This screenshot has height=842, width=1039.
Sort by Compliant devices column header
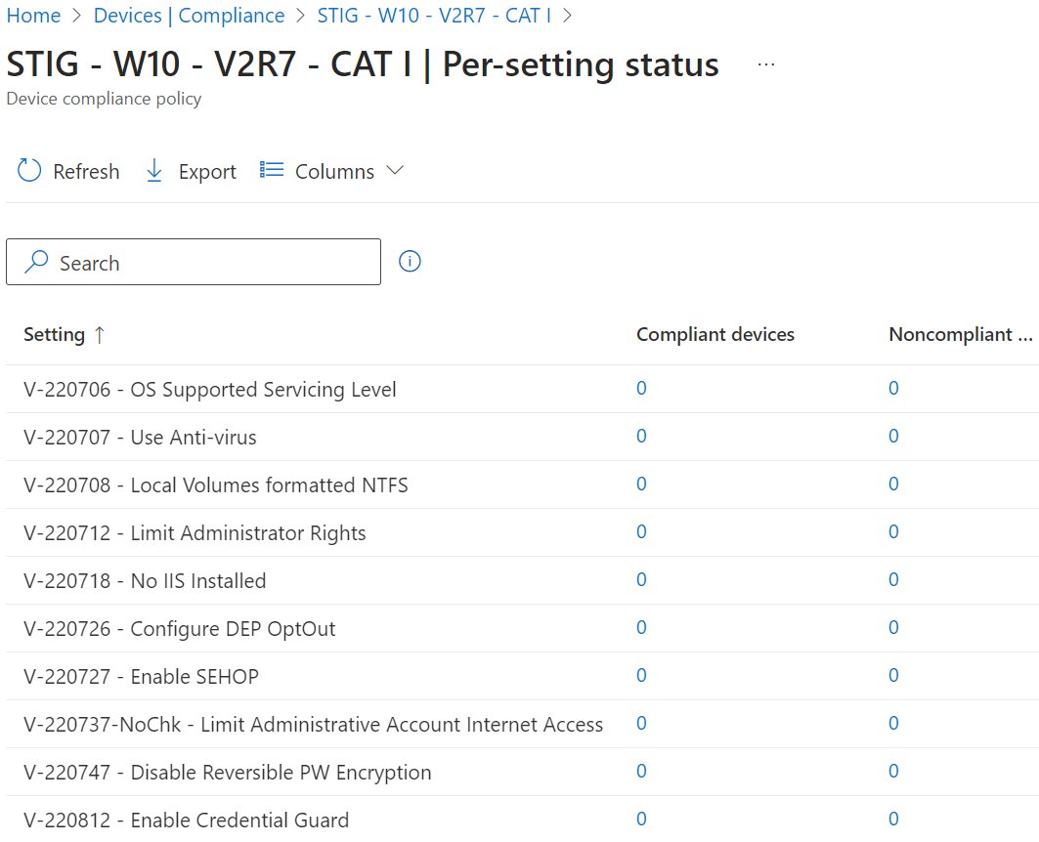[x=715, y=335]
